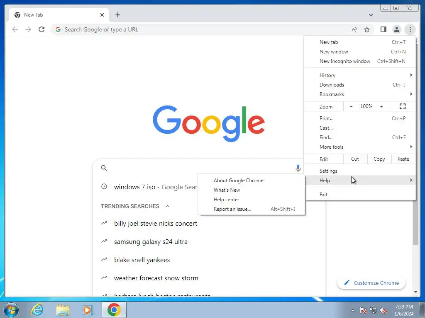425x318 pixels.
Task: Open Windows Explorer folder in taskbar
Action: pos(63,310)
